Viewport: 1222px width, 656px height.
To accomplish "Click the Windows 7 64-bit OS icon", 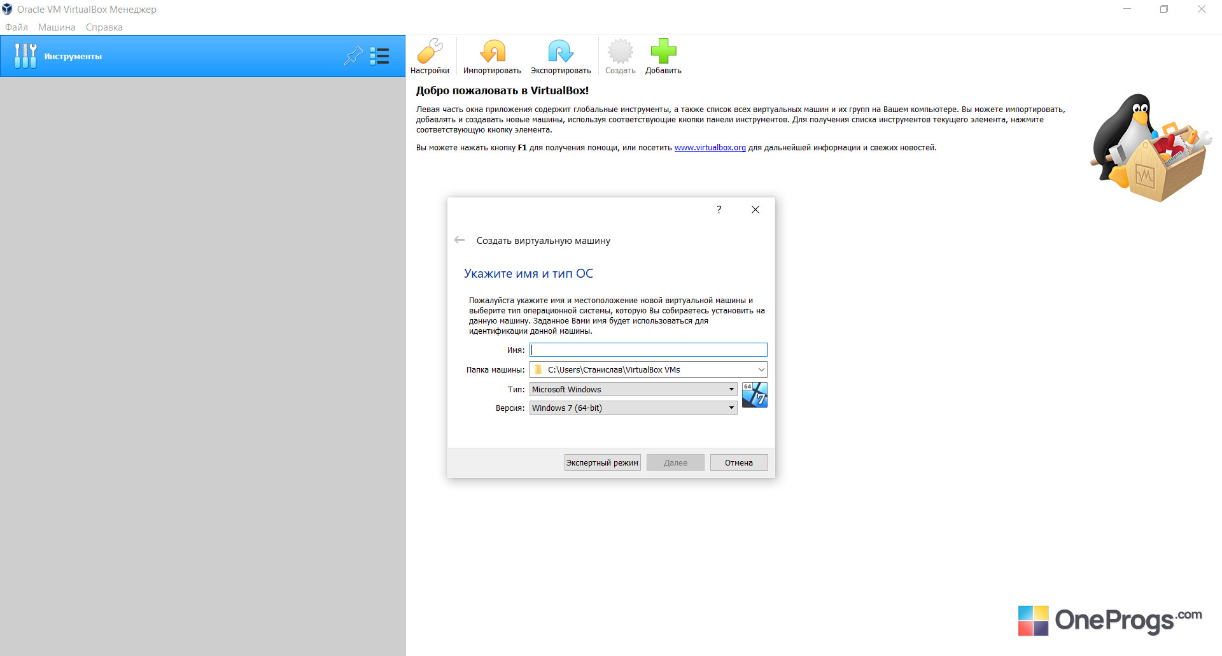I will (x=755, y=395).
